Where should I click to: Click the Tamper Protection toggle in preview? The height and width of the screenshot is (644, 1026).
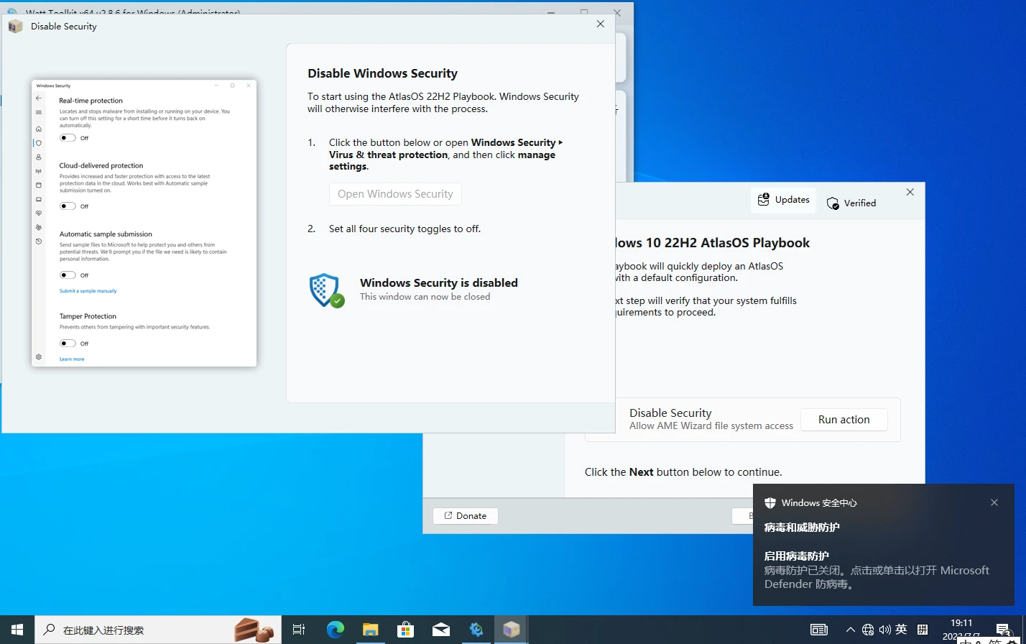[x=68, y=343]
